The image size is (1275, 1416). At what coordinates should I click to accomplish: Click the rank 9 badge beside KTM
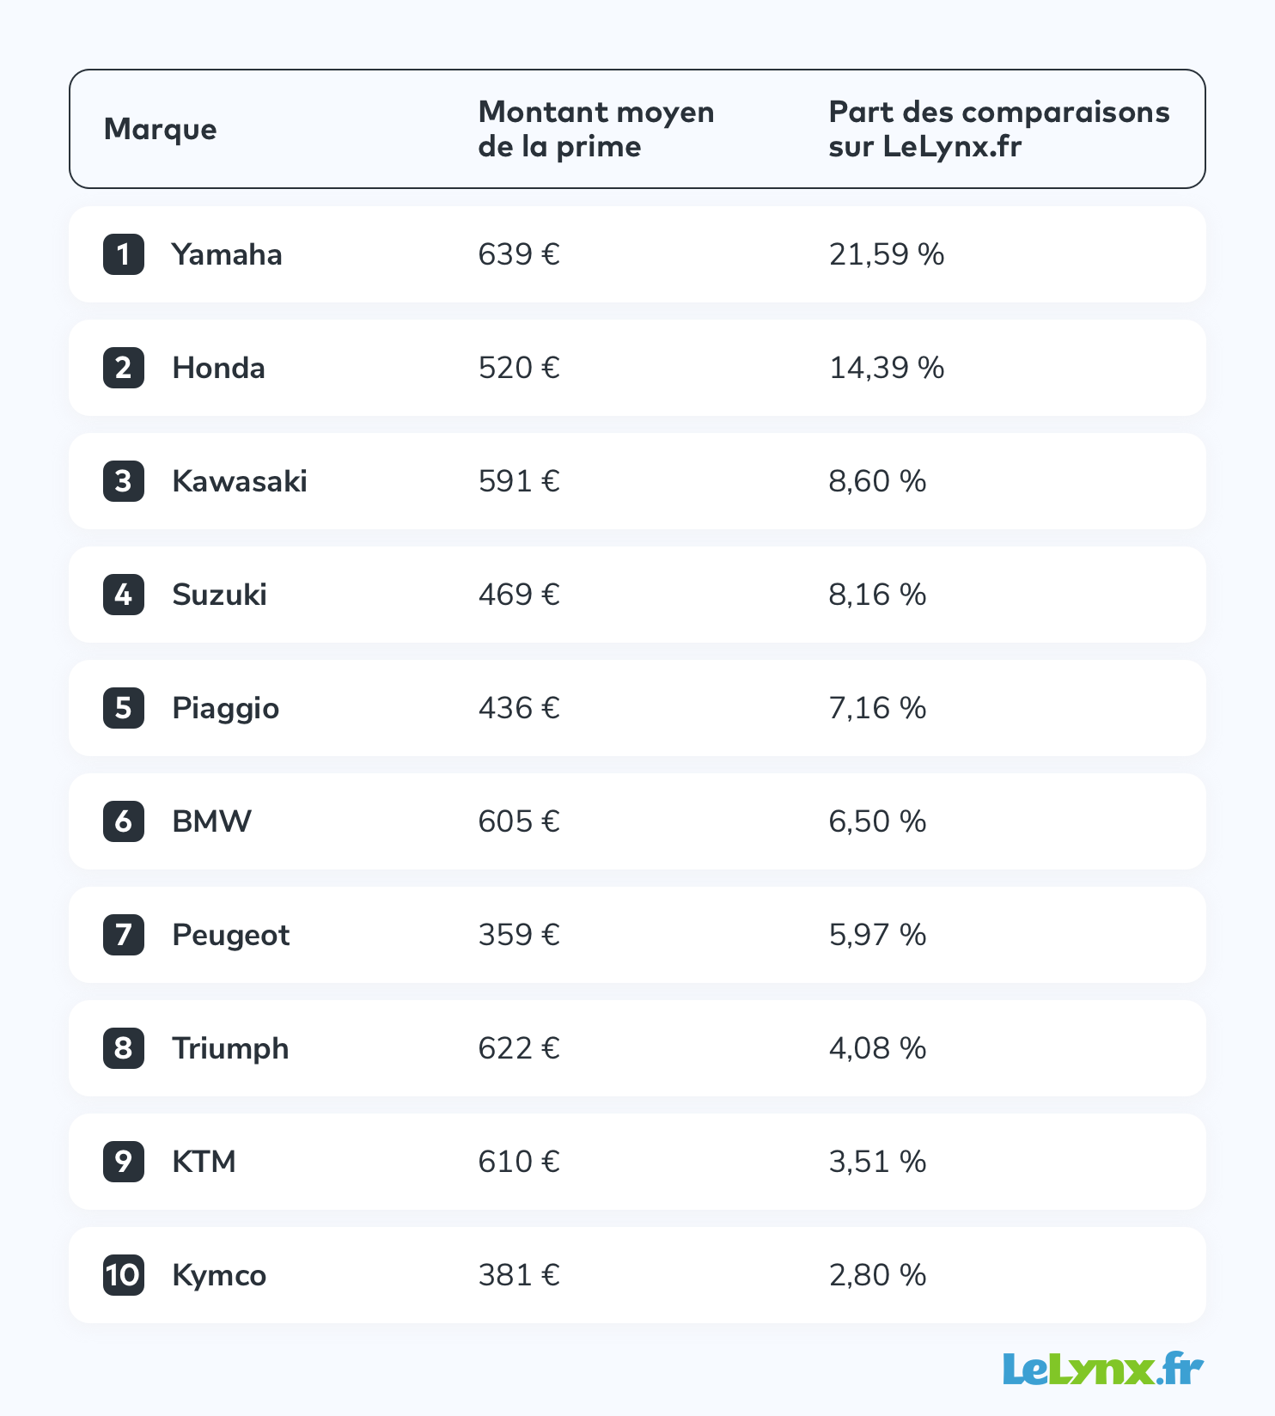click(x=124, y=1162)
